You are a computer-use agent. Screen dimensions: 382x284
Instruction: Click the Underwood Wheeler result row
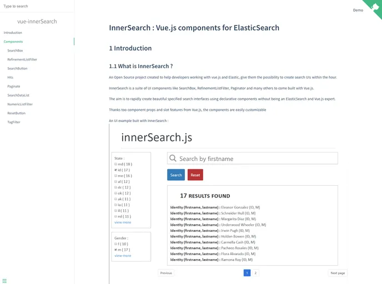click(x=218, y=225)
